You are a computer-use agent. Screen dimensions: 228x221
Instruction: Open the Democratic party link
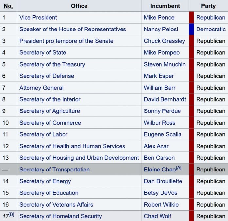click(x=211, y=29)
